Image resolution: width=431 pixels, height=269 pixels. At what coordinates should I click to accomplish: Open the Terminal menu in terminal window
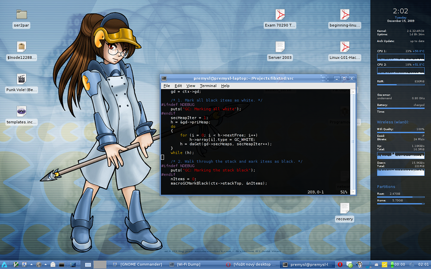(x=208, y=86)
